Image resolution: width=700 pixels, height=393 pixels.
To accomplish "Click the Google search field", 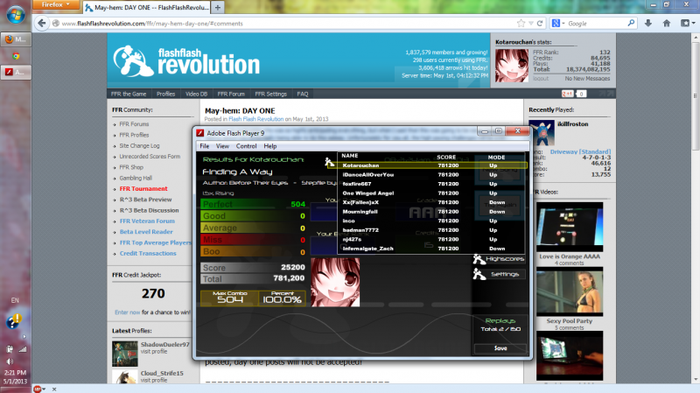I will 596,24.
